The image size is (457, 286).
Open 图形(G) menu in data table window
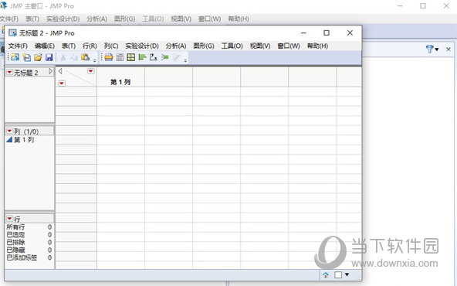[204, 46]
